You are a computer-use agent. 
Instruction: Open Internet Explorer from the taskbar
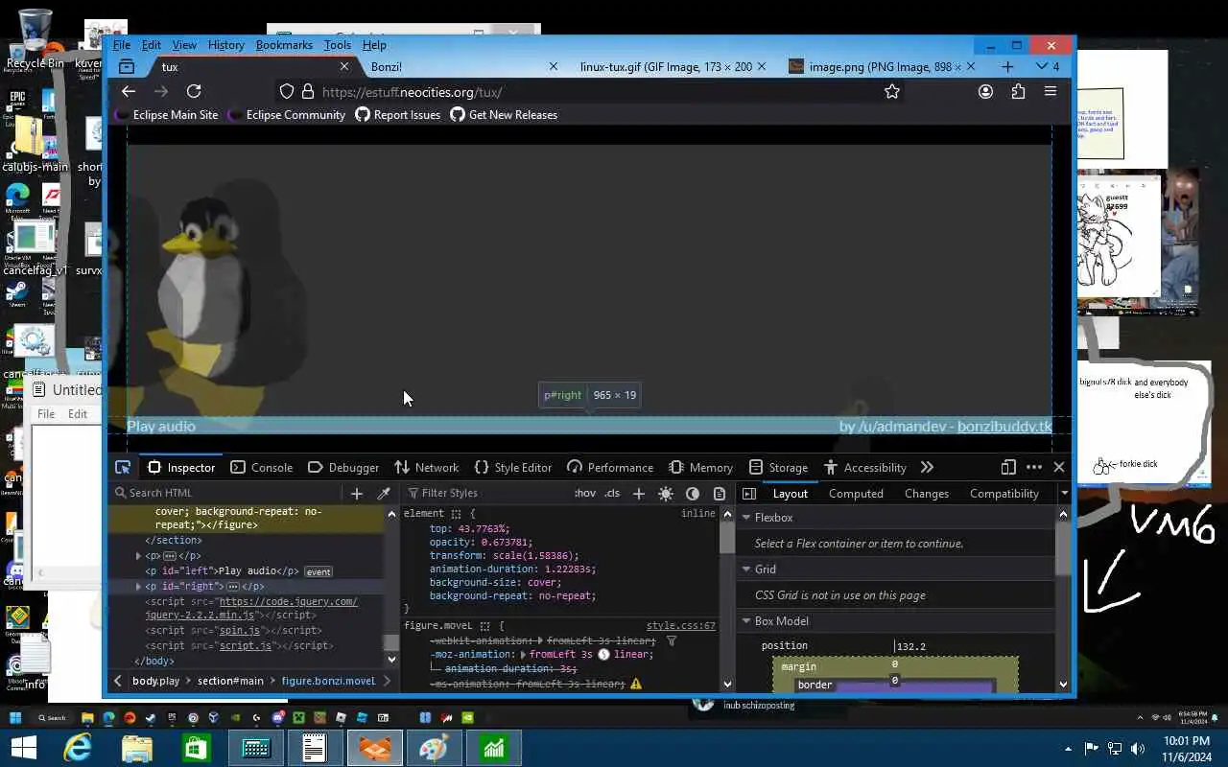tap(77, 748)
